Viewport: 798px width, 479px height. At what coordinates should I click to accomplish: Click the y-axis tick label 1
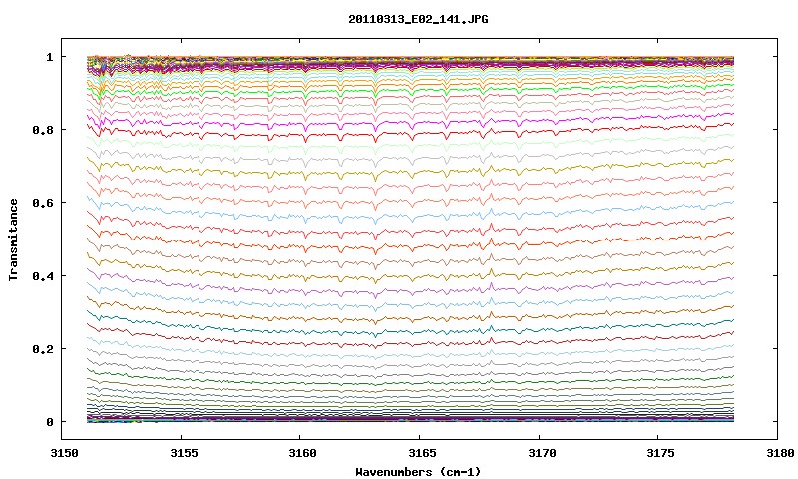pos(49,57)
